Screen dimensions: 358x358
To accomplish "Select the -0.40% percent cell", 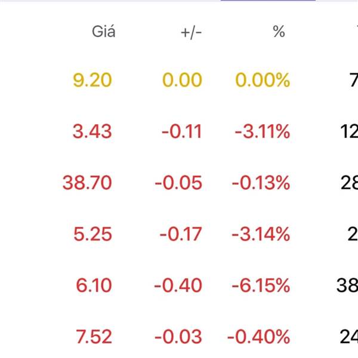I will pyautogui.click(x=259, y=337).
